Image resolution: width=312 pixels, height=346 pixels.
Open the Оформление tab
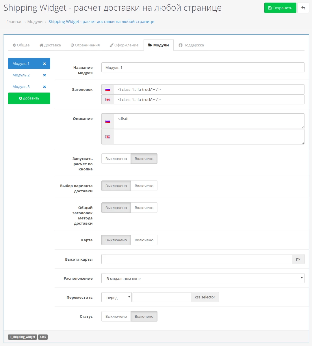[x=124, y=45]
